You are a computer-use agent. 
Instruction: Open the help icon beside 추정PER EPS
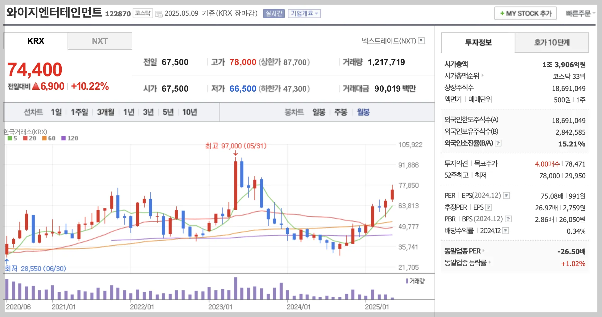[x=489, y=207]
